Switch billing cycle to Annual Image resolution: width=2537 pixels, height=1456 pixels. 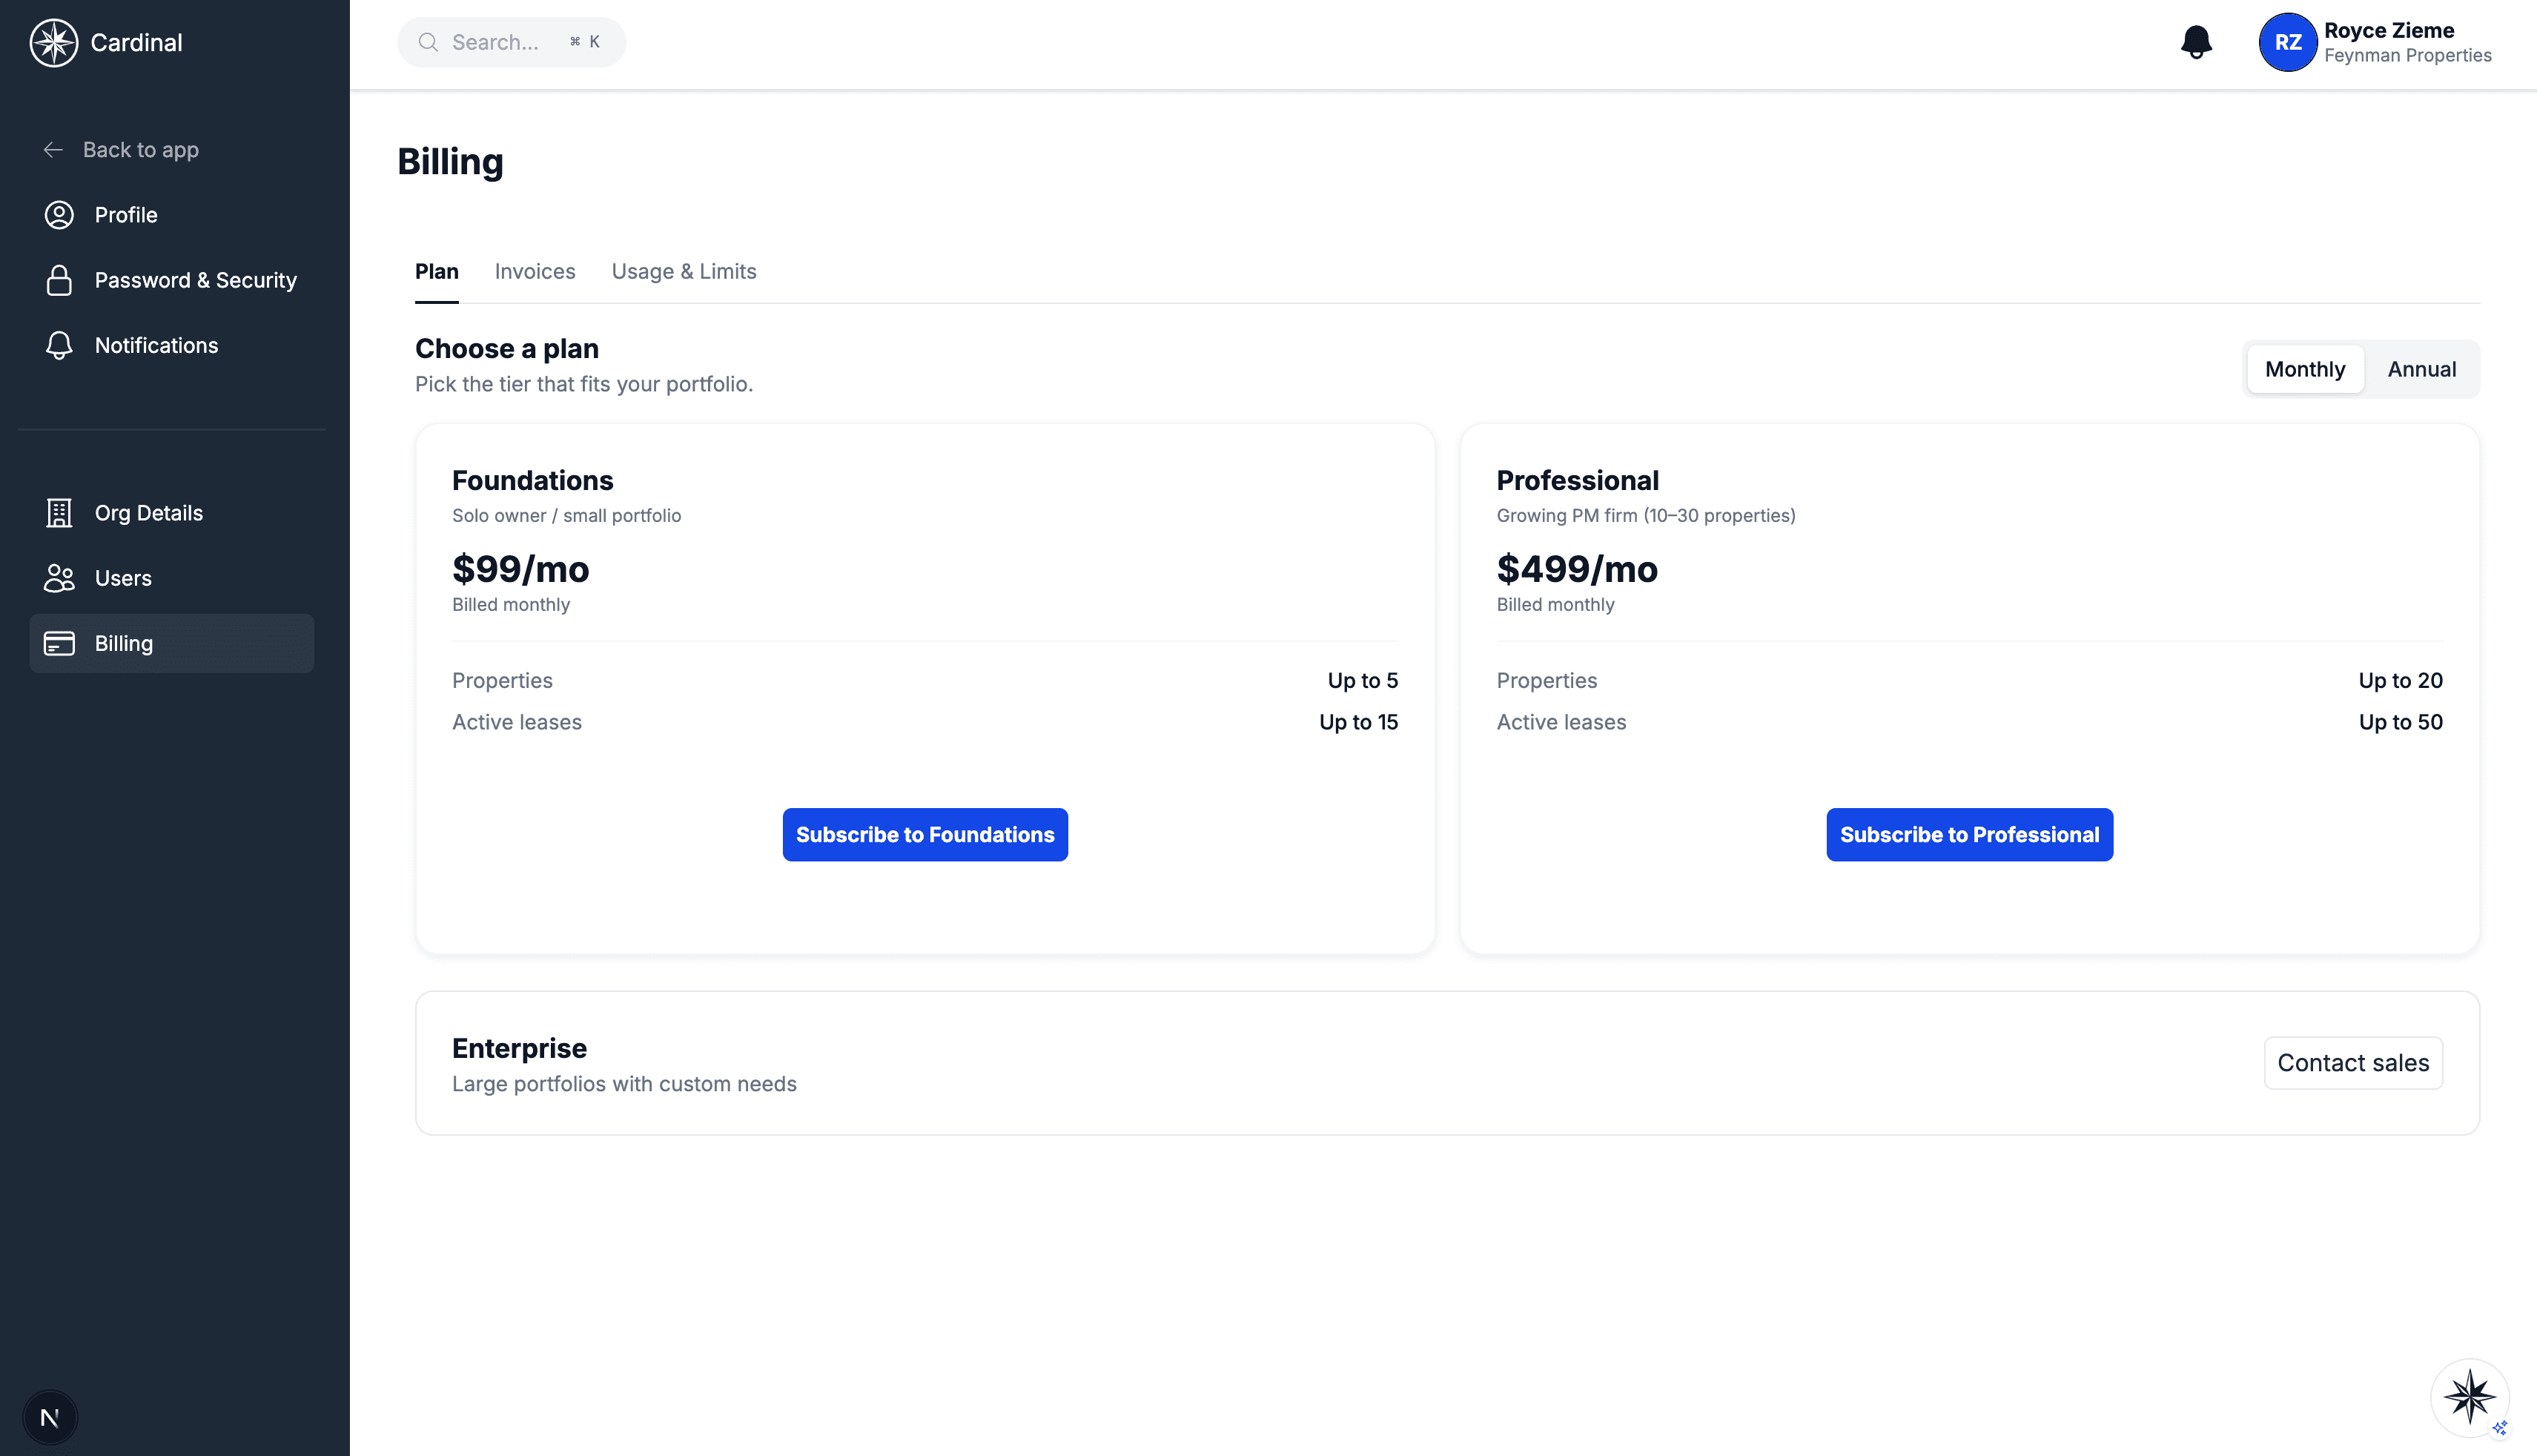(2421, 369)
